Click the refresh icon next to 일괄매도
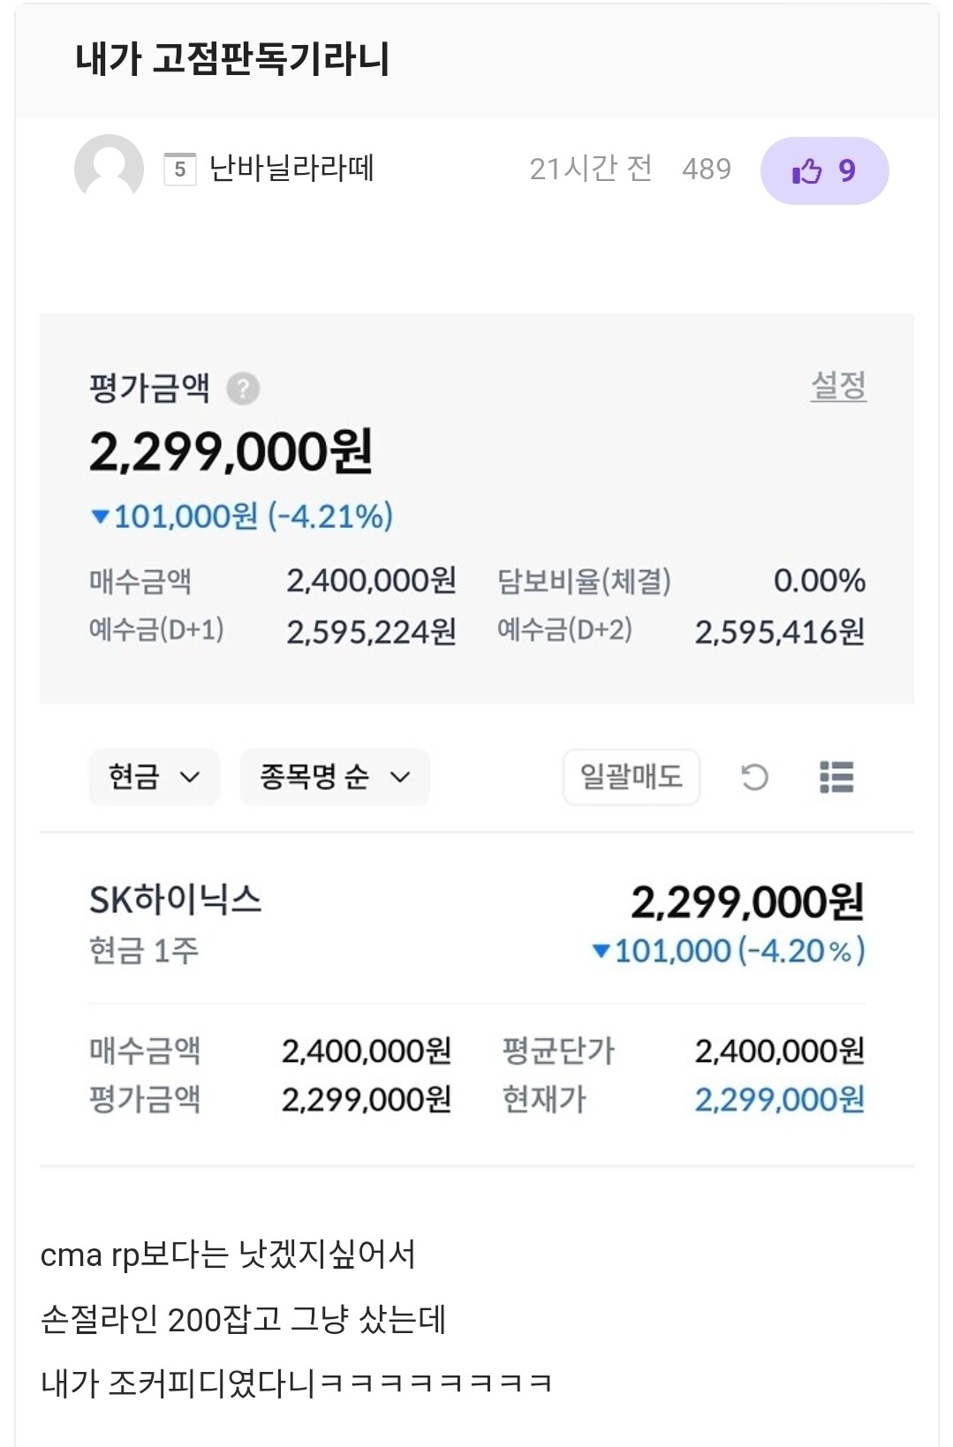This screenshot has width=953, height=1447. pos(754,777)
